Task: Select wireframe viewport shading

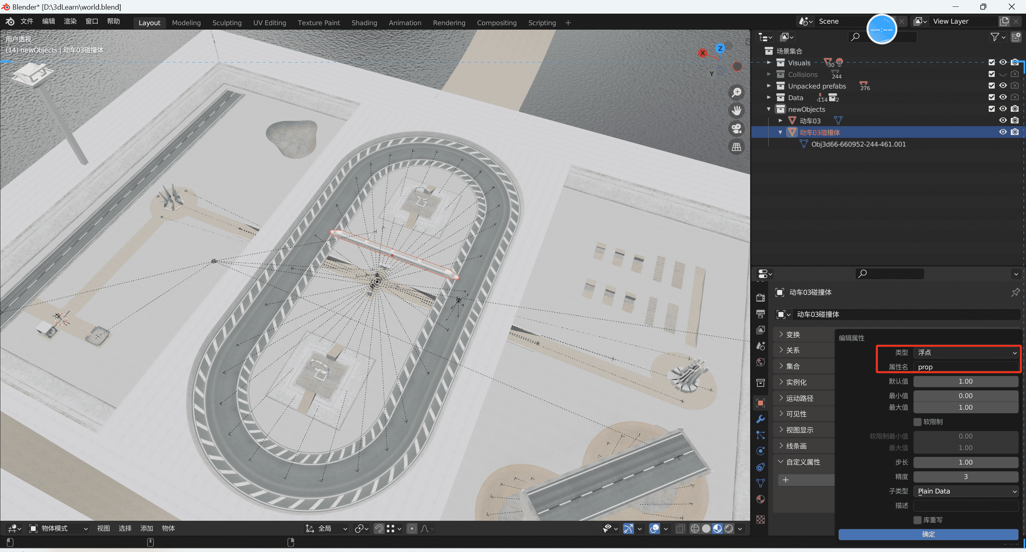Action: tap(695, 529)
